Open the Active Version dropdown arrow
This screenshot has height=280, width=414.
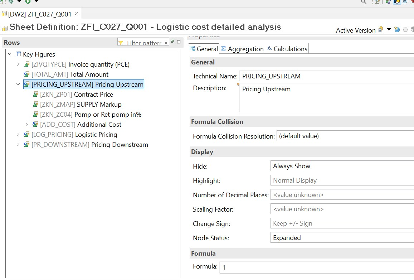point(389,30)
